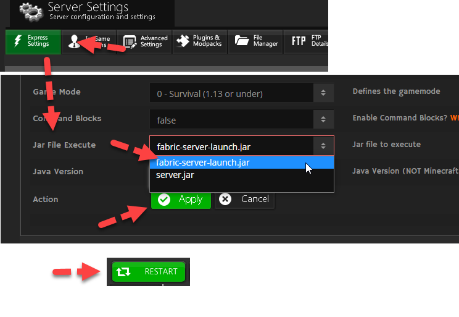Image resolution: width=459 pixels, height=317 pixels.
Task: Click the Cancel X icon
Action: pos(225,200)
